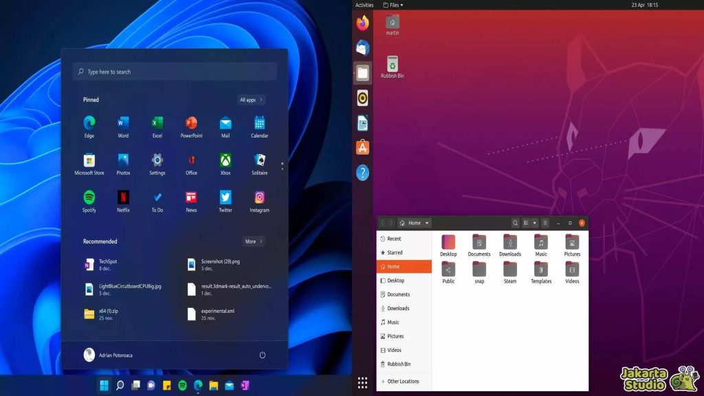This screenshot has height=396, width=704.
Task: Open the Files menu in the top bar
Action: coord(395,4)
